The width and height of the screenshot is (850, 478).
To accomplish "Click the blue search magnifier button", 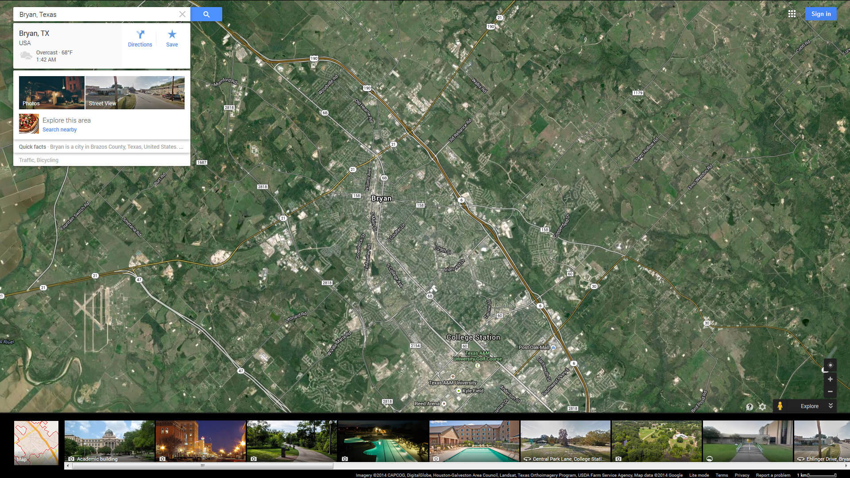I will point(206,14).
